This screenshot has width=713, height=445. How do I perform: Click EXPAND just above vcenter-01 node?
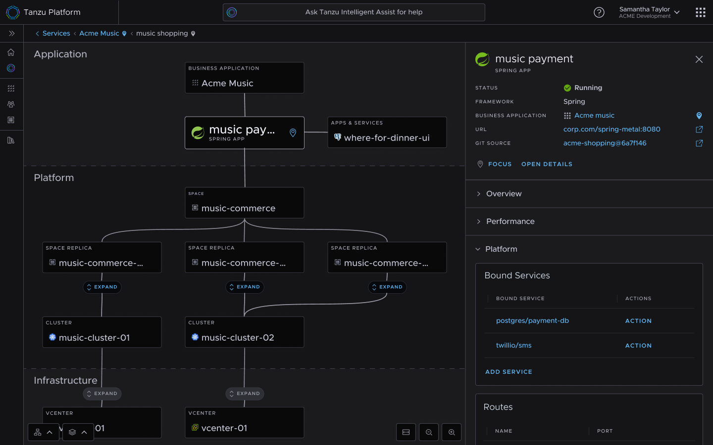[x=245, y=394]
